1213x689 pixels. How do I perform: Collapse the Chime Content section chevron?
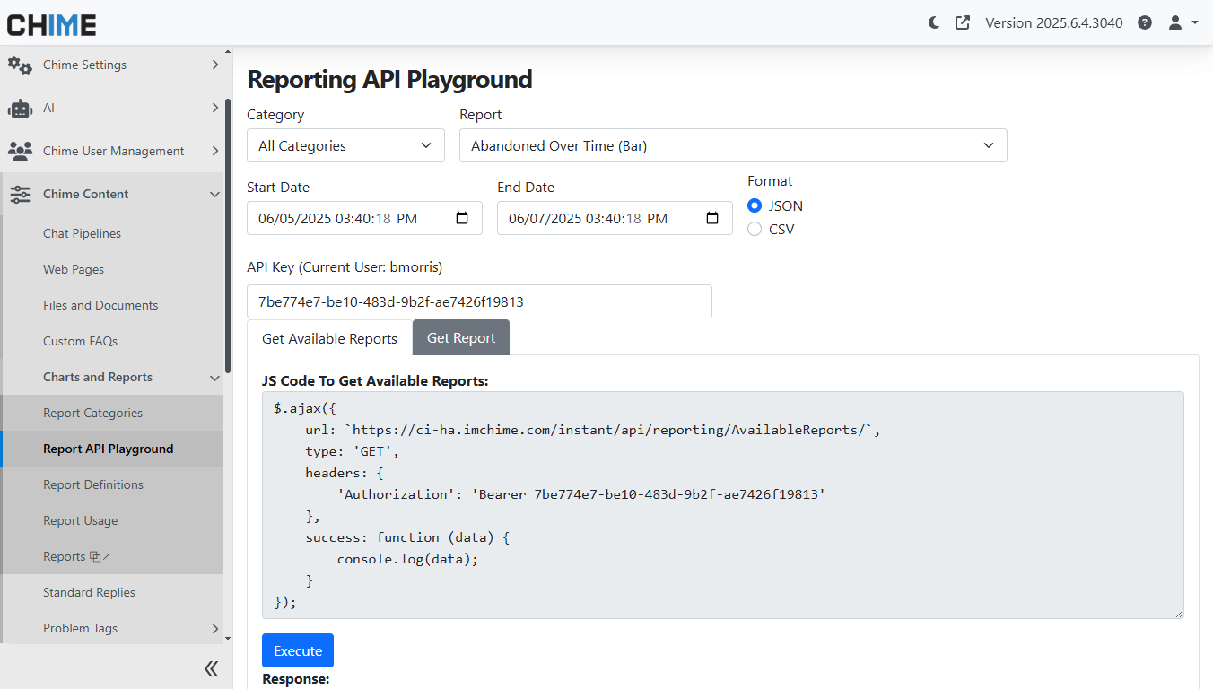tap(214, 194)
